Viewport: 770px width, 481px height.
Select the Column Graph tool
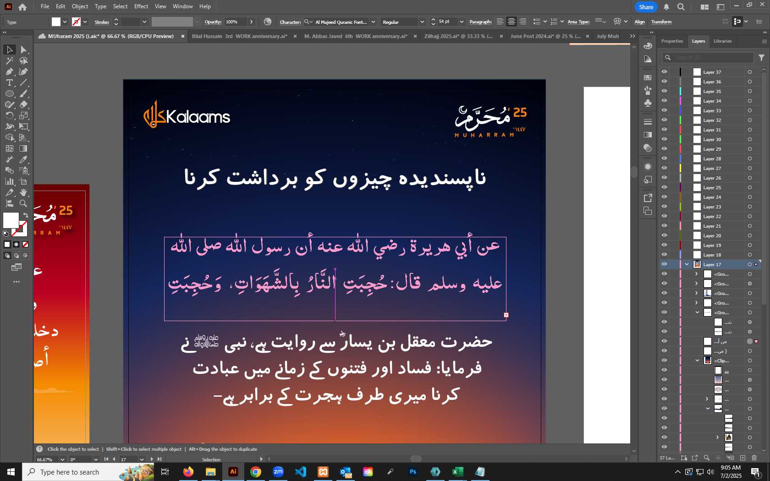9,181
